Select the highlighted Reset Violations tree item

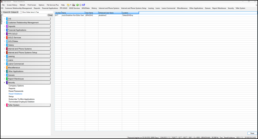coord(15,94)
